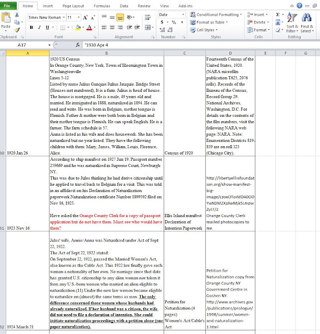320x334 pixels.
Task: Expand the font name dropdown
Action: 64,17
